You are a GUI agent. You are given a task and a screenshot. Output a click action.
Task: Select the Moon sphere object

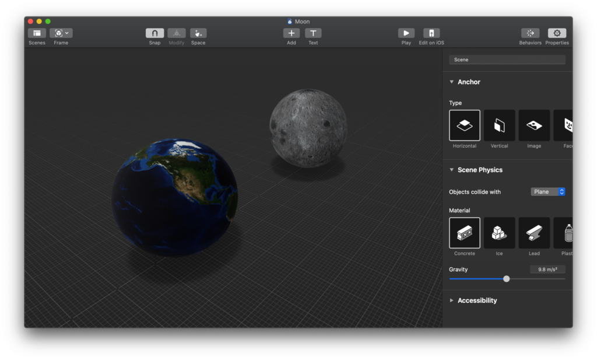pyautogui.click(x=308, y=128)
